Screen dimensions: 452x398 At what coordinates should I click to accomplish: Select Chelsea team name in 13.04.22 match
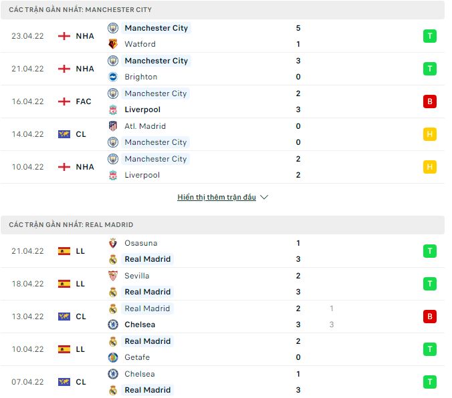pyautogui.click(x=140, y=325)
